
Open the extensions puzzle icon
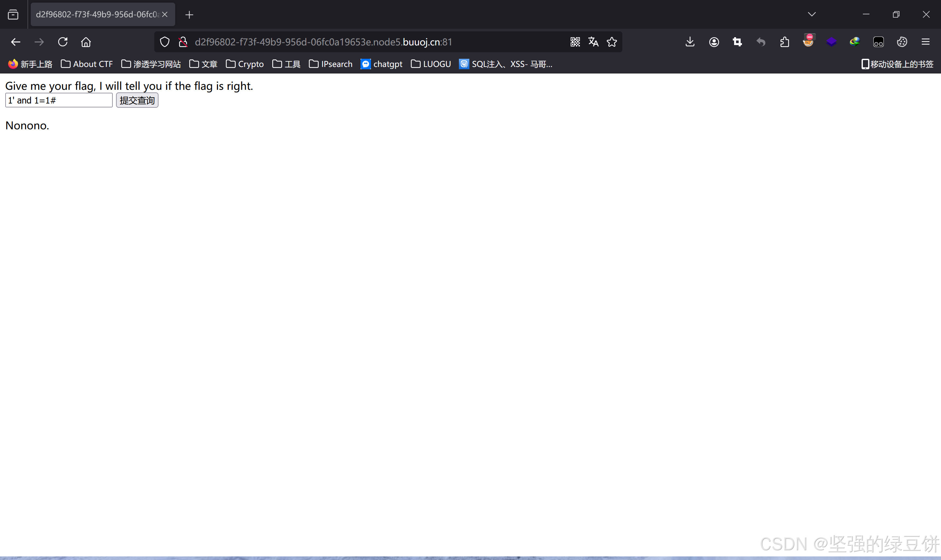click(785, 42)
